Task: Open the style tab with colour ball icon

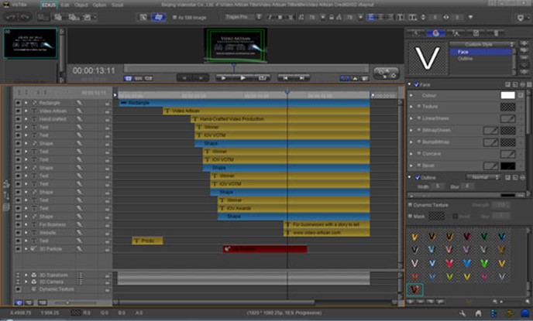Action: (435, 33)
